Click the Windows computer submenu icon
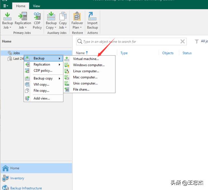Viewport: 208px width, 190px height. point(67,65)
